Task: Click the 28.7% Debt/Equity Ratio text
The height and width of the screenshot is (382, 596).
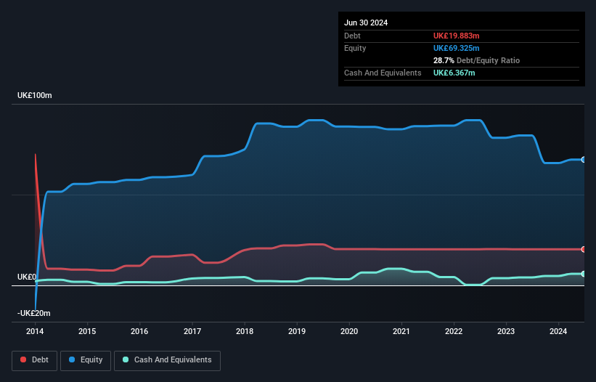Action: 476,60
